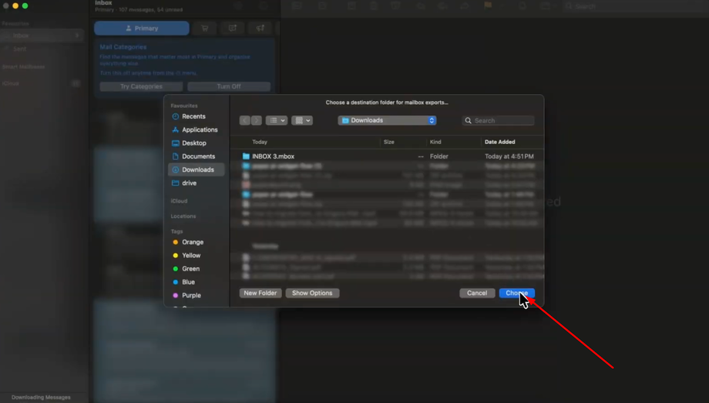Image resolution: width=709 pixels, height=403 pixels.
Task: Open the Downloads location pop-up menu
Action: (x=387, y=120)
